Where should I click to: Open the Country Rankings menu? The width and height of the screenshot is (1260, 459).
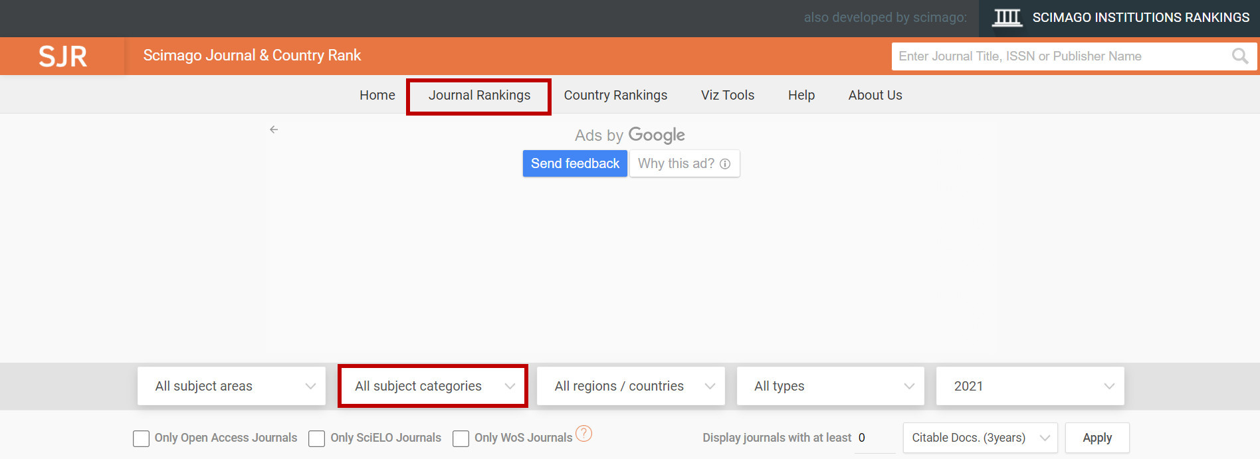coord(615,95)
